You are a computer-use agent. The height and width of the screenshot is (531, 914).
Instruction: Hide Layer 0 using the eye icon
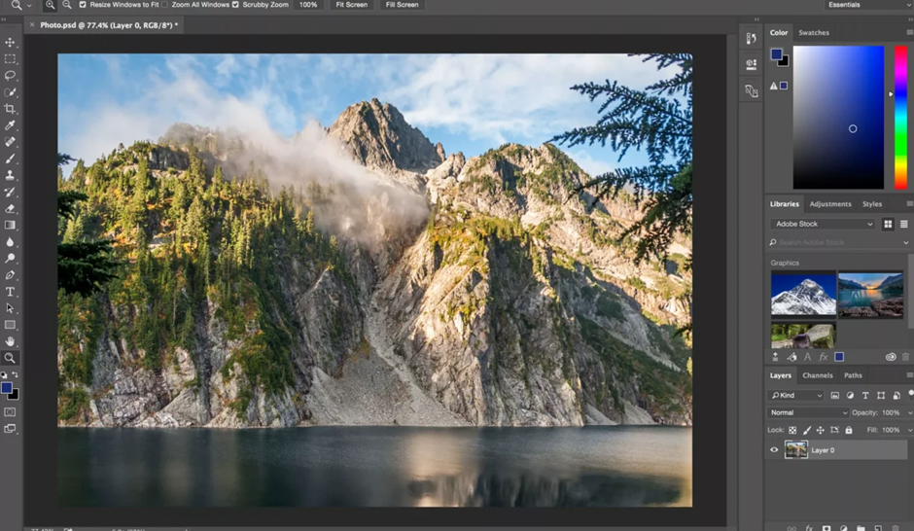[x=774, y=450]
